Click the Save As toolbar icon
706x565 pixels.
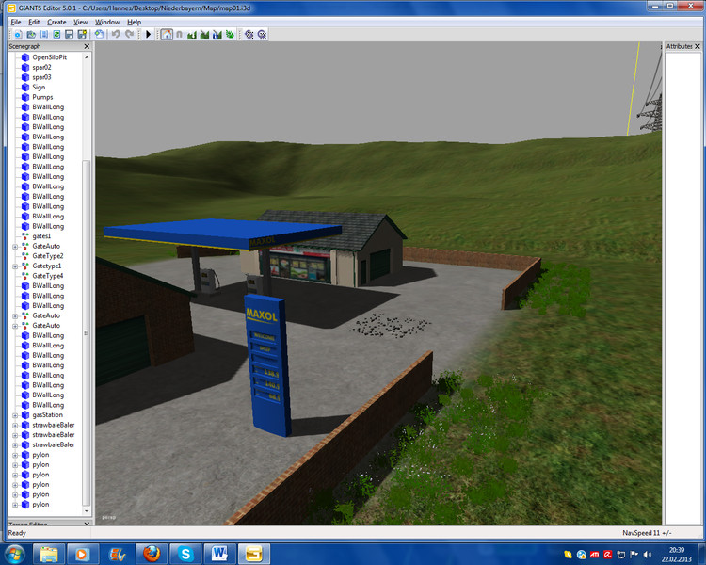[x=82, y=34]
